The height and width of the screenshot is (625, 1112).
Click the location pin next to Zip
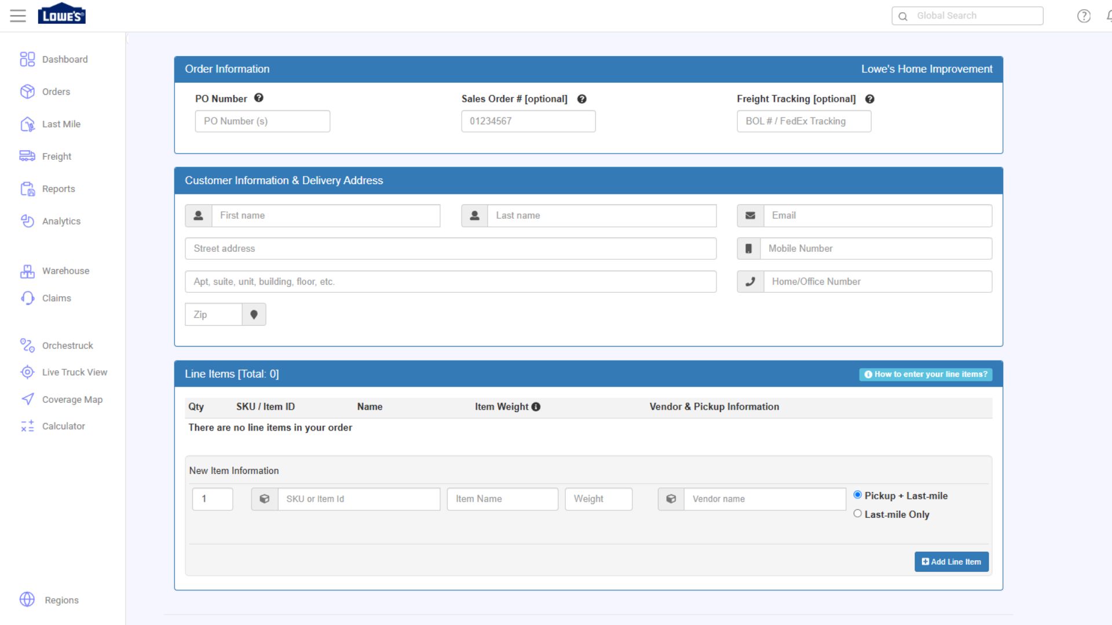(x=254, y=314)
